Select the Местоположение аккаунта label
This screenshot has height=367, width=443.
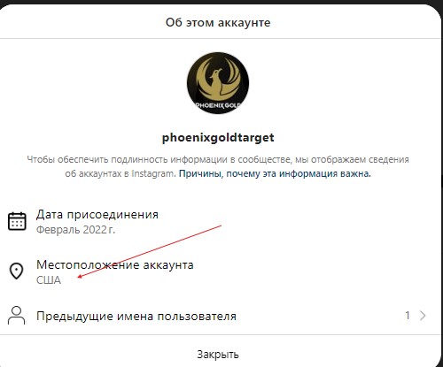tap(115, 265)
